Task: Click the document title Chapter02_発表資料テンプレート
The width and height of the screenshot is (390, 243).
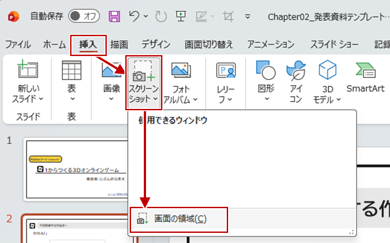Action: point(328,17)
